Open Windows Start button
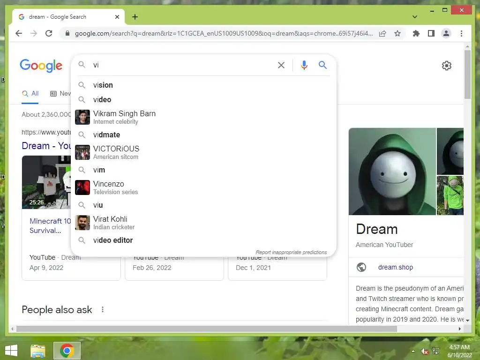This screenshot has width=480, height=360. pos(11,350)
